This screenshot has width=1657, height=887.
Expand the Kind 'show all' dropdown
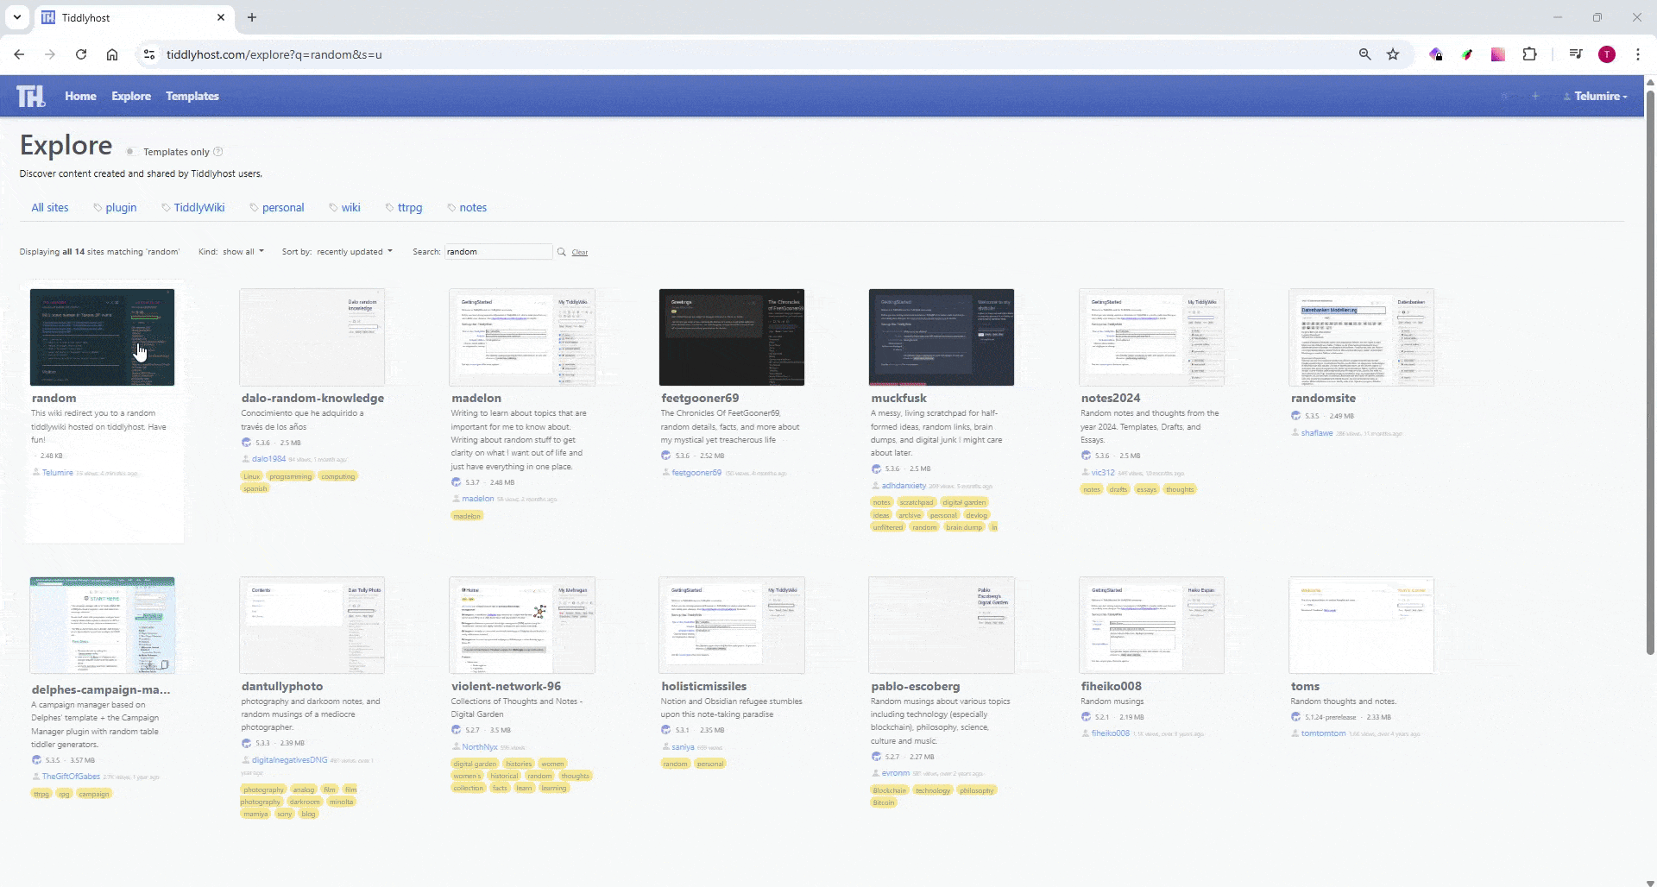click(243, 252)
